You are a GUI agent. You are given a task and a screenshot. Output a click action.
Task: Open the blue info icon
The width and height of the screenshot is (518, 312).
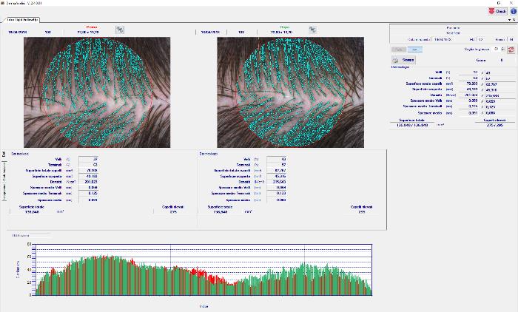[513, 11]
